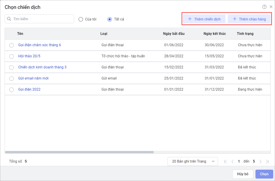Click the horizontal scrollbar under the table
275x181 pixels.
click(79, 152)
